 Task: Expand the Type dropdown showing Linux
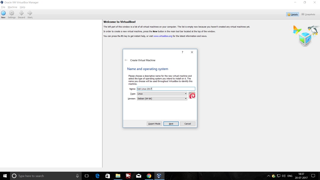[162, 94]
